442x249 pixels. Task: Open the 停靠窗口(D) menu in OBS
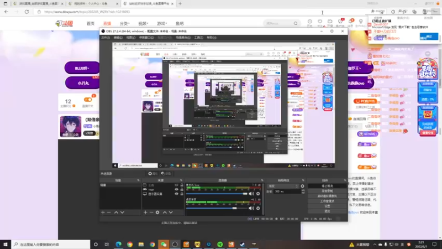146,38
